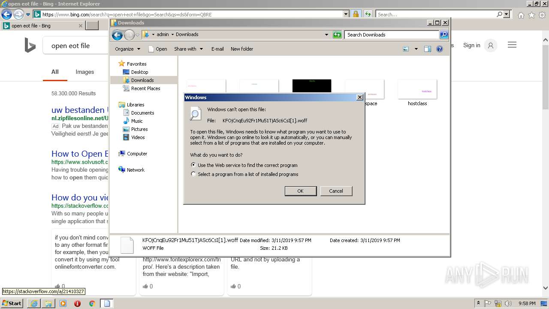Open IE Tools gear icon
This screenshot has height=309, width=549.
tap(542, 15)
